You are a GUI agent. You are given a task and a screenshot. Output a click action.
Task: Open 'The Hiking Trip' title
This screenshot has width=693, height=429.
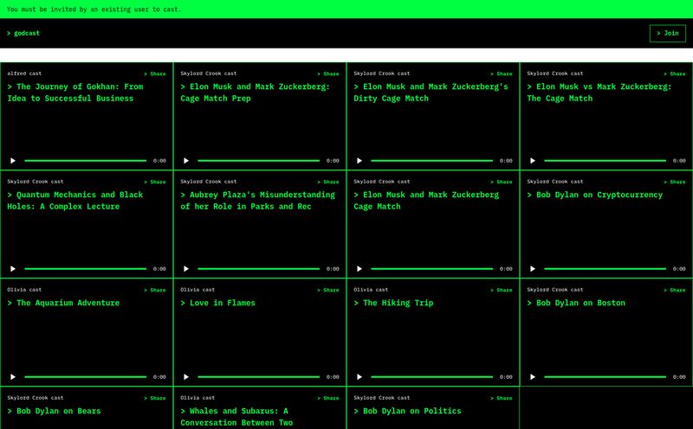coord(393,304)
